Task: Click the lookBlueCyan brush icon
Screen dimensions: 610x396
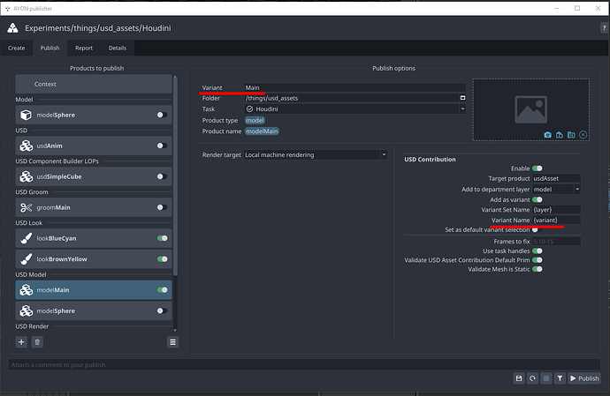Action: 26,238
